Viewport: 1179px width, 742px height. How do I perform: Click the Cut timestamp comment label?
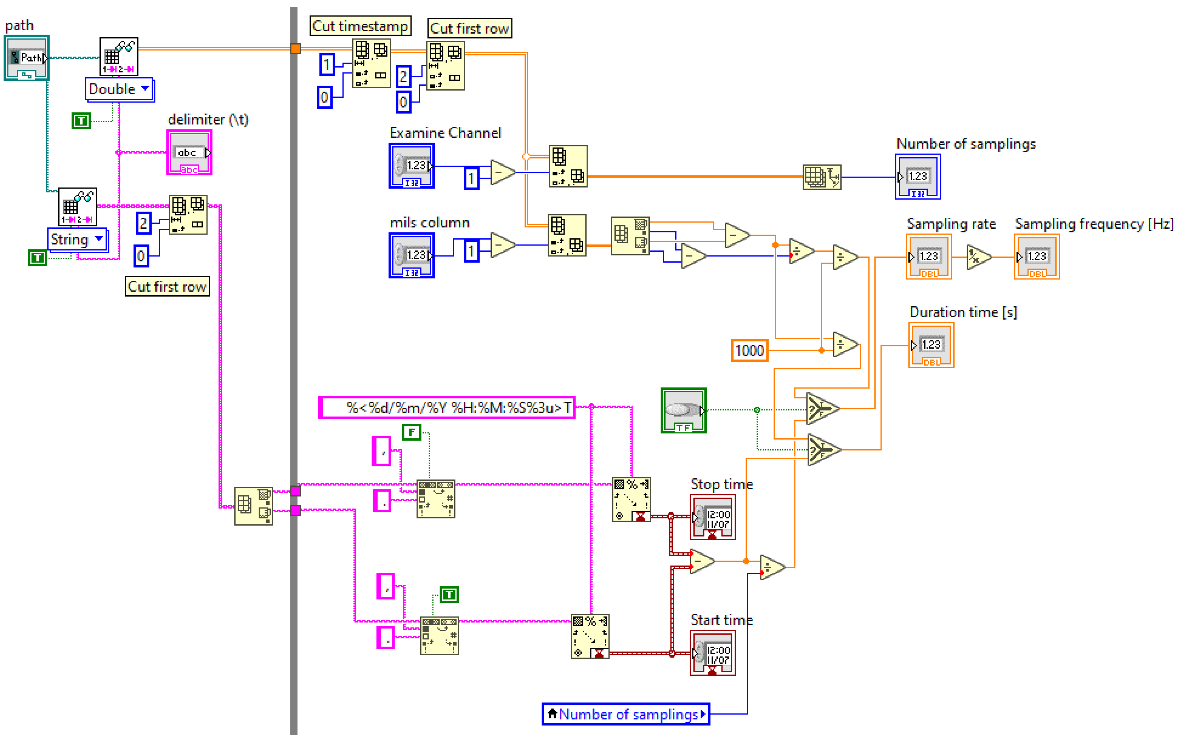point(360,26)
